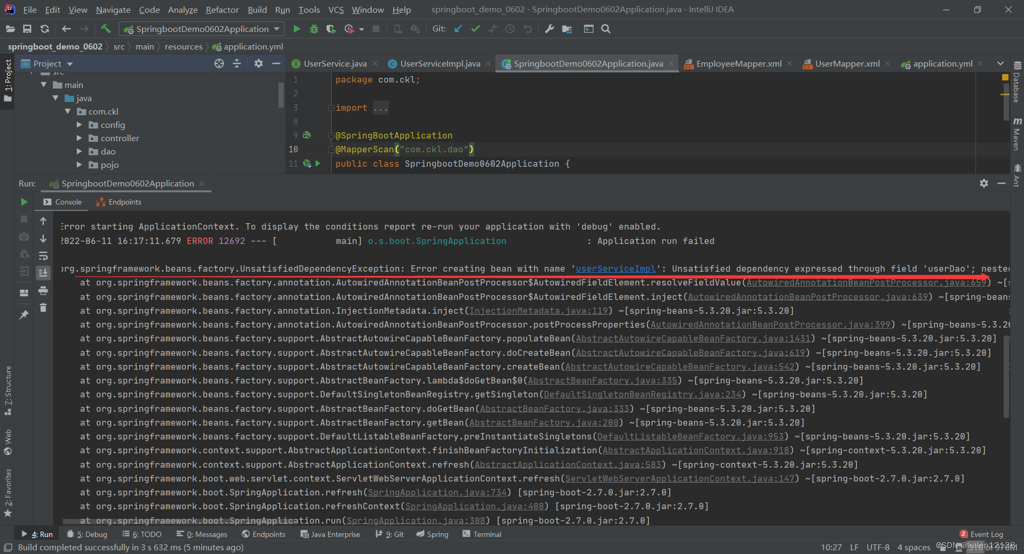Click the locate-file target icon in the Project panel
1024x554 pixels.
click(x=219, y=63)
